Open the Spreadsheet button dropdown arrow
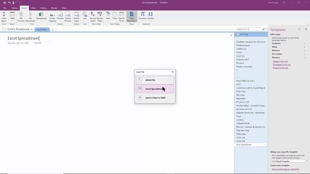 [x=41, y=21]
